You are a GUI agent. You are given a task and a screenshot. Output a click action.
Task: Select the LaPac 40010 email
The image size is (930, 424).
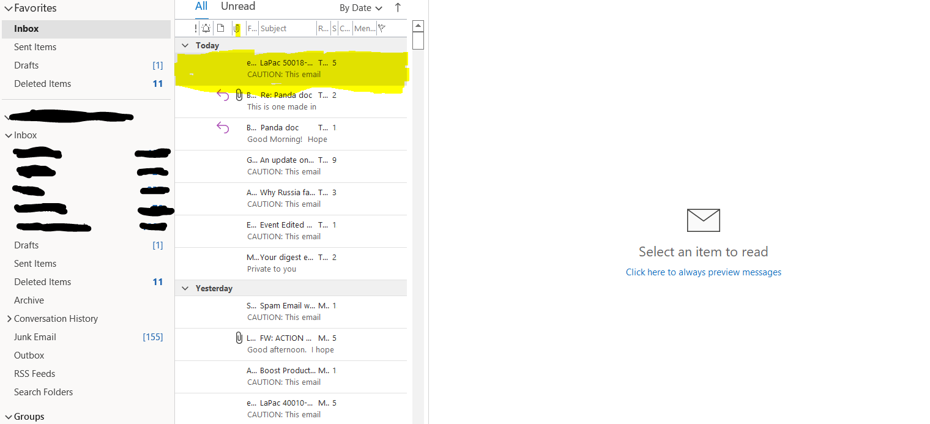coord(291,409)
